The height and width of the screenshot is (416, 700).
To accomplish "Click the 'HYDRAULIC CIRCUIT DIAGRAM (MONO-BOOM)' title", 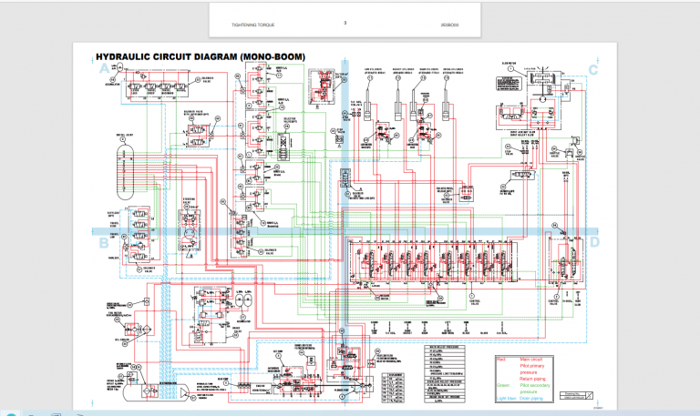I will click(x=201, y=57).
